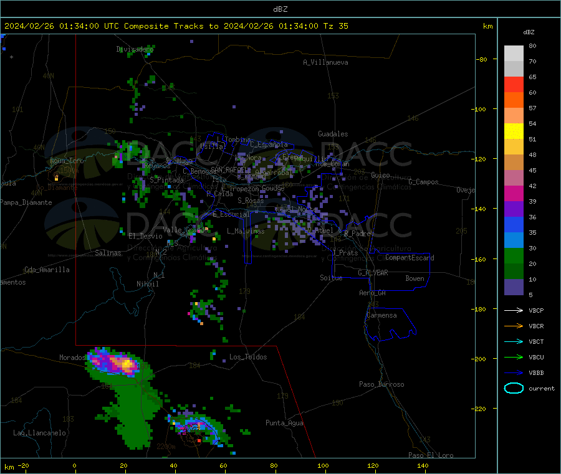Click the green VBCU arrow legend icon

(514, 357)
